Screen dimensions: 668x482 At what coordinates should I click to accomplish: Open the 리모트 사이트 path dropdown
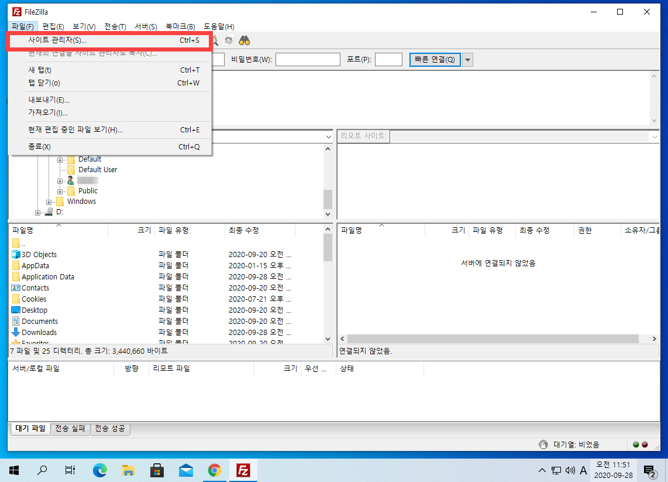(655, 137)
